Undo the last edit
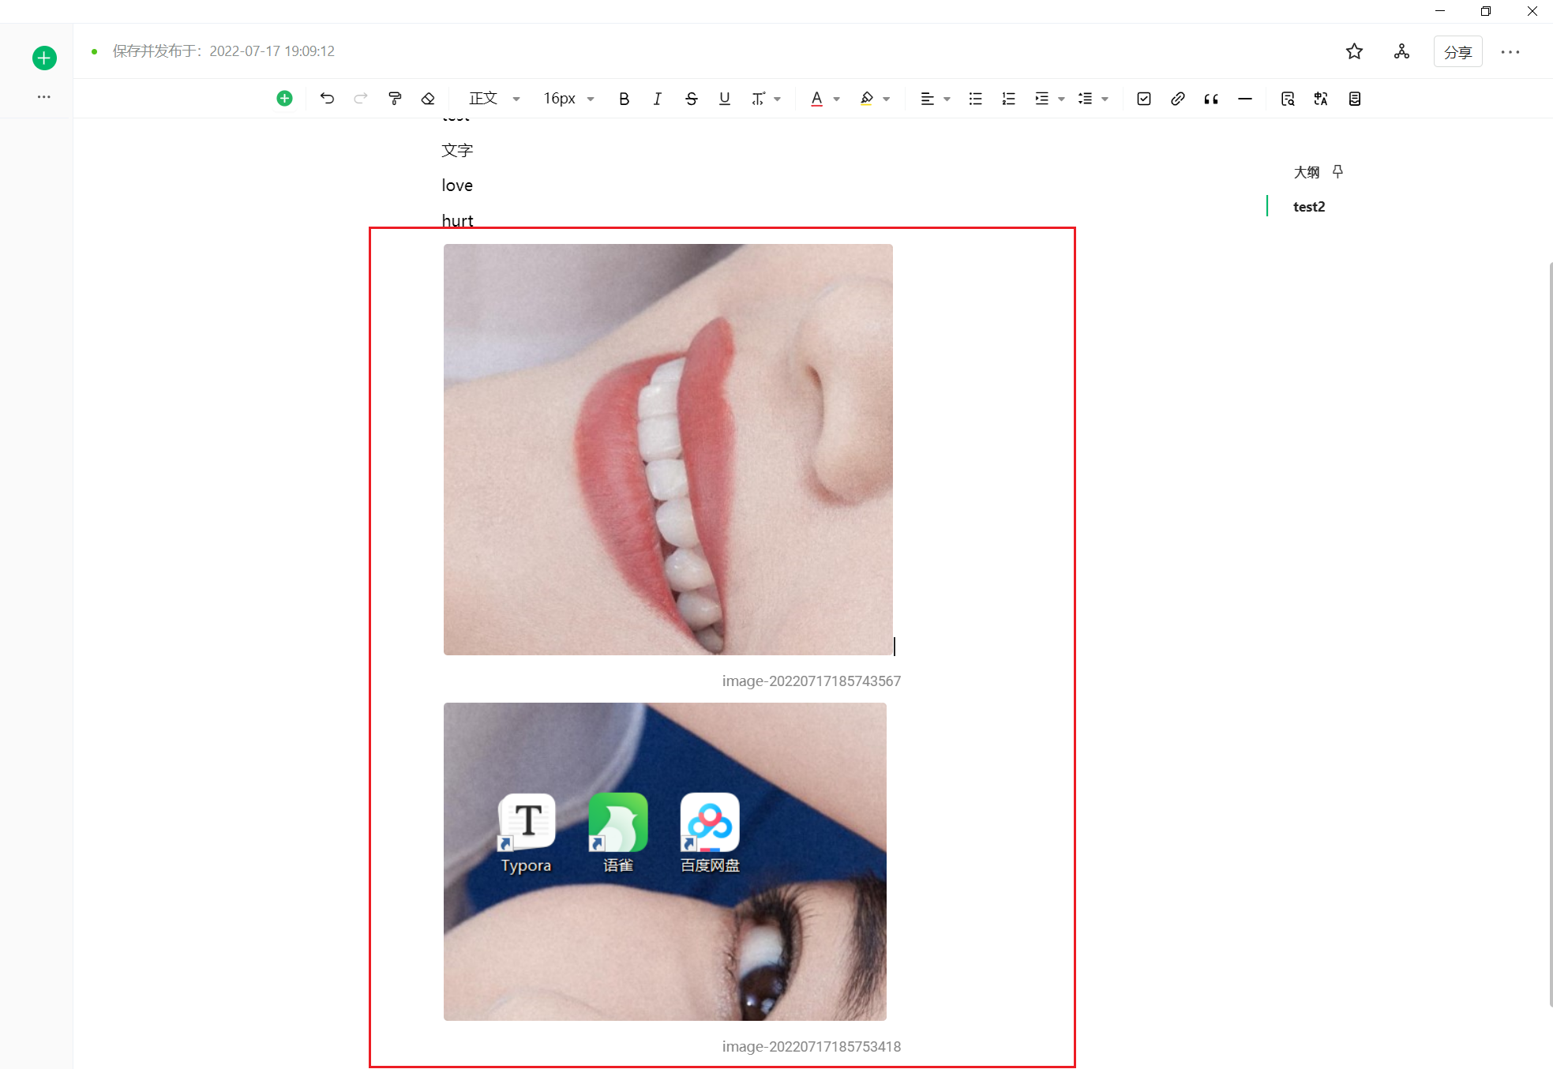 pos(327,99)
